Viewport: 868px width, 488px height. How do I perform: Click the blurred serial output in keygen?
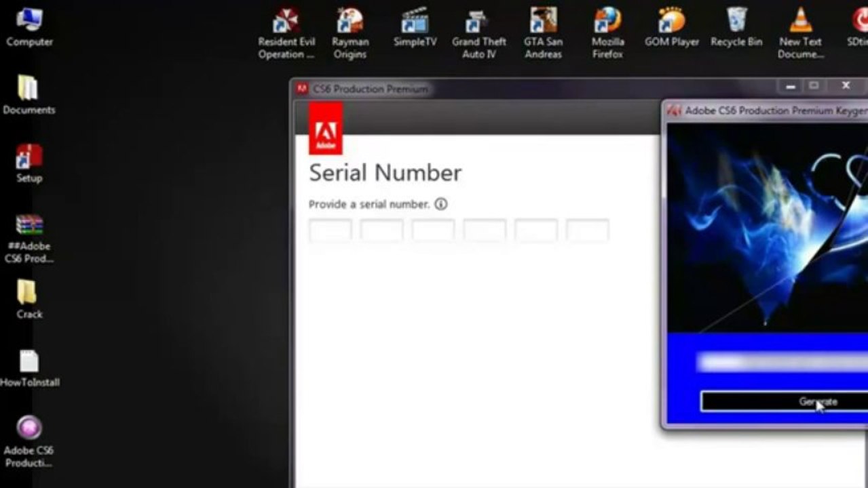pos(782,363)
